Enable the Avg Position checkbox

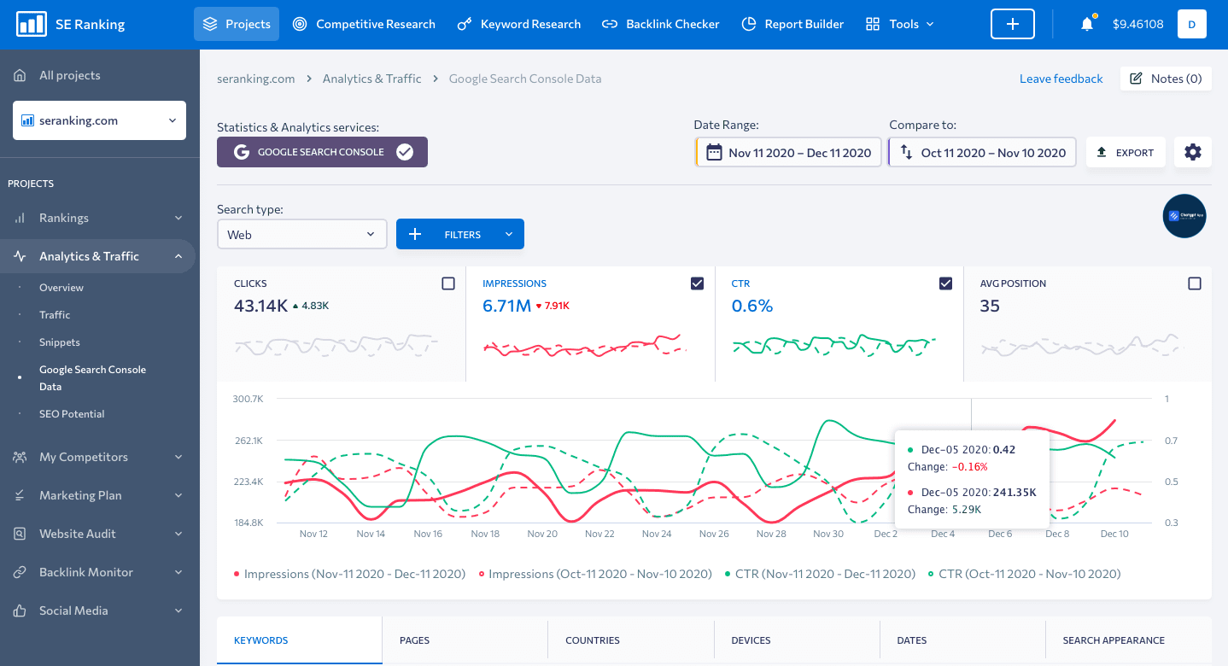1195,283
